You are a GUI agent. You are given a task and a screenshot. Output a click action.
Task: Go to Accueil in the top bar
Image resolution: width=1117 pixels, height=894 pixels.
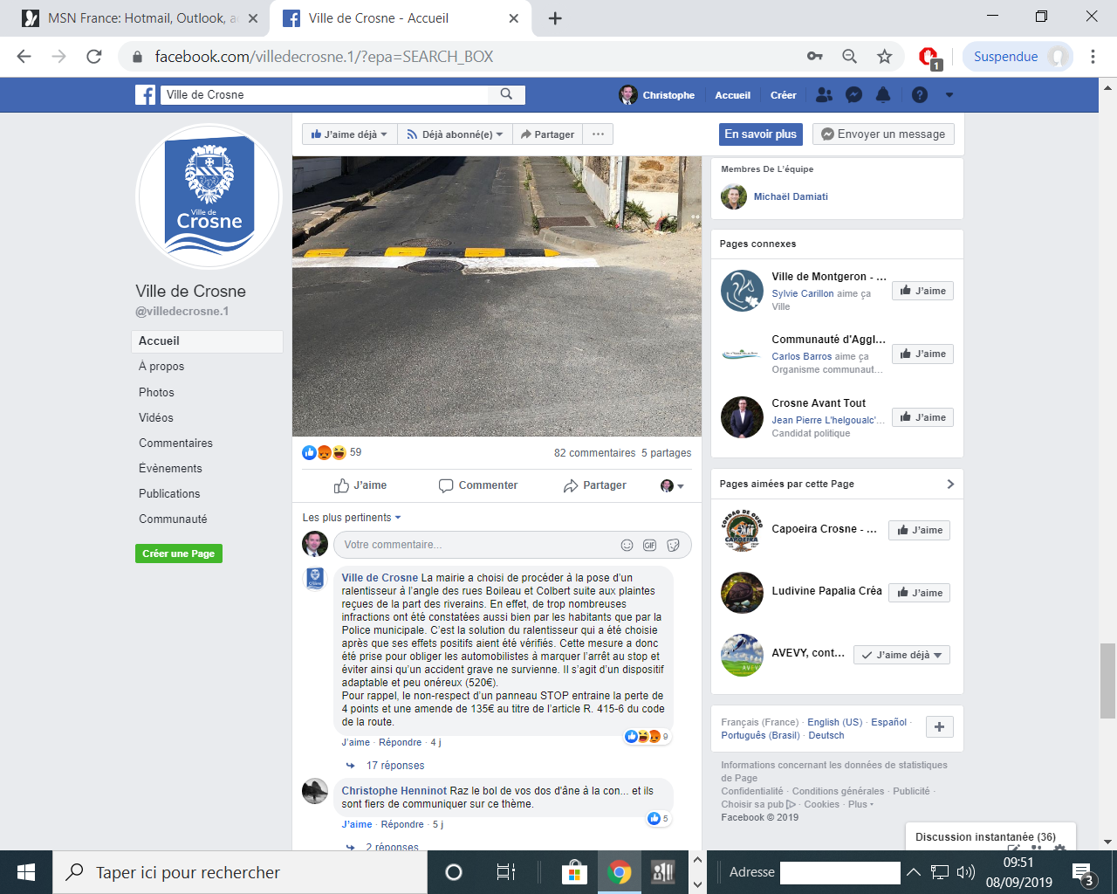point(732,95)
